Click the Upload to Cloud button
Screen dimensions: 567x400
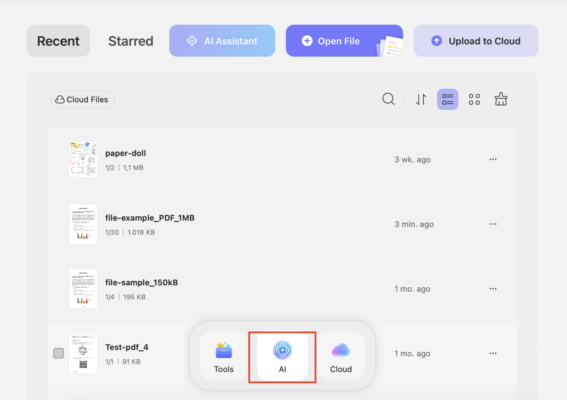click(x=476, y=41)
